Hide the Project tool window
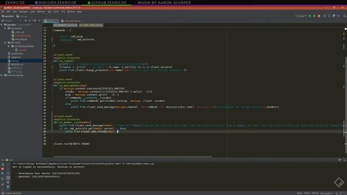 point(40,21)
